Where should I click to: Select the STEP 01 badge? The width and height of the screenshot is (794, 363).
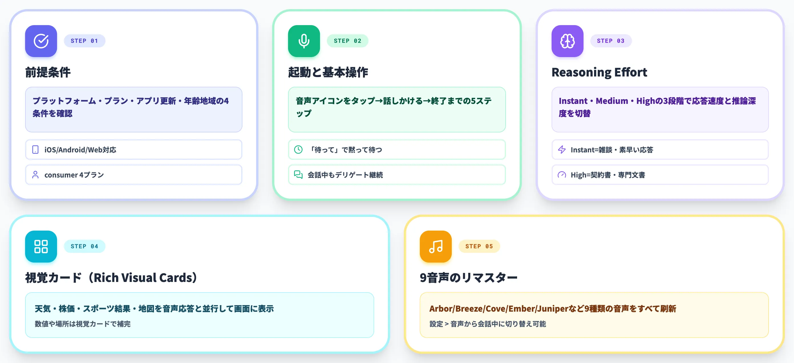[x=84, y=41]
